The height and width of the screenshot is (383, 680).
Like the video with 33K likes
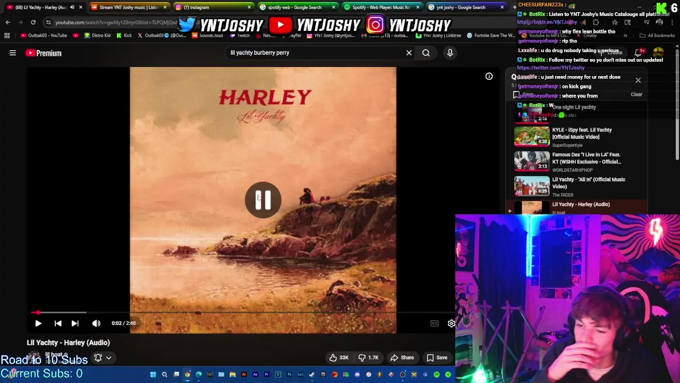[x=339, y=357]
